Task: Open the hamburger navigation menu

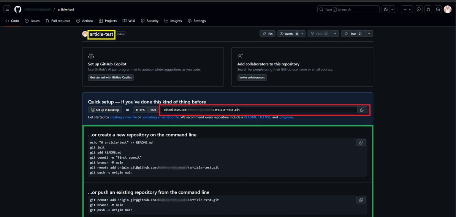Action: point(7,9)
